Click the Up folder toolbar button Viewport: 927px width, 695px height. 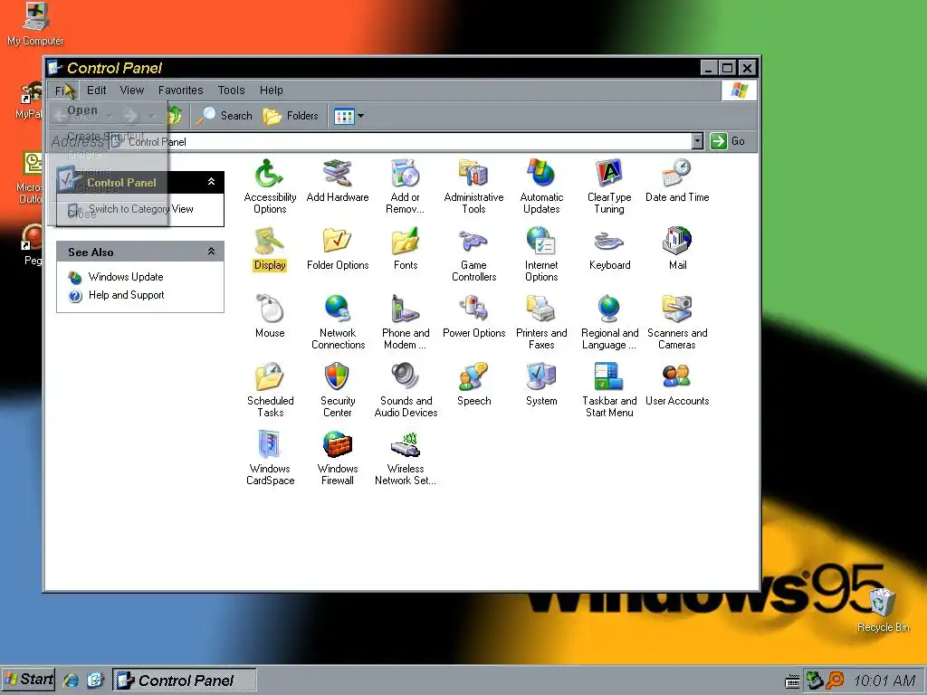(x=175, y=115)
